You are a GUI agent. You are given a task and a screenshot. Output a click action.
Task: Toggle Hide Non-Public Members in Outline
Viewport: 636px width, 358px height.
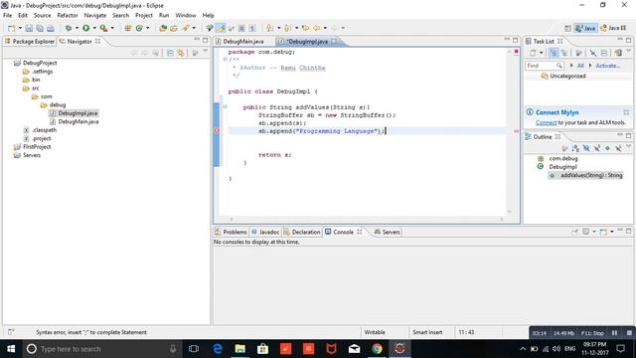click(607, 148)
